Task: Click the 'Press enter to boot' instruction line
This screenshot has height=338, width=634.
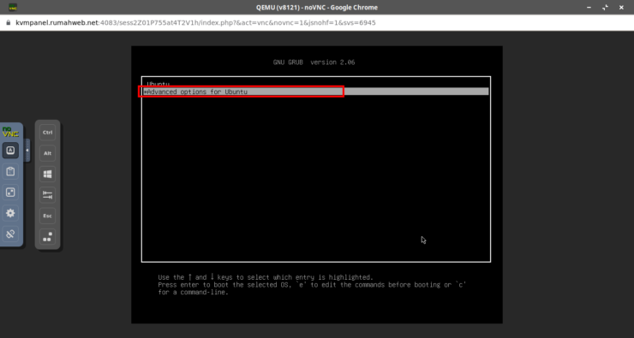Action: [x=312, y=285]
